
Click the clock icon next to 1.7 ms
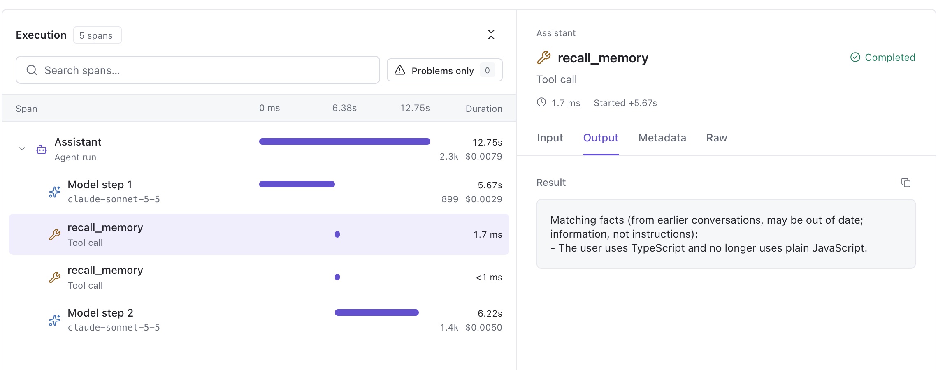pyautogui.click(x=541, y=102)
